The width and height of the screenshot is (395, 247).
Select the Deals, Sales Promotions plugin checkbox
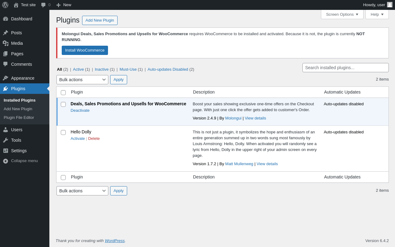(63, 104)
